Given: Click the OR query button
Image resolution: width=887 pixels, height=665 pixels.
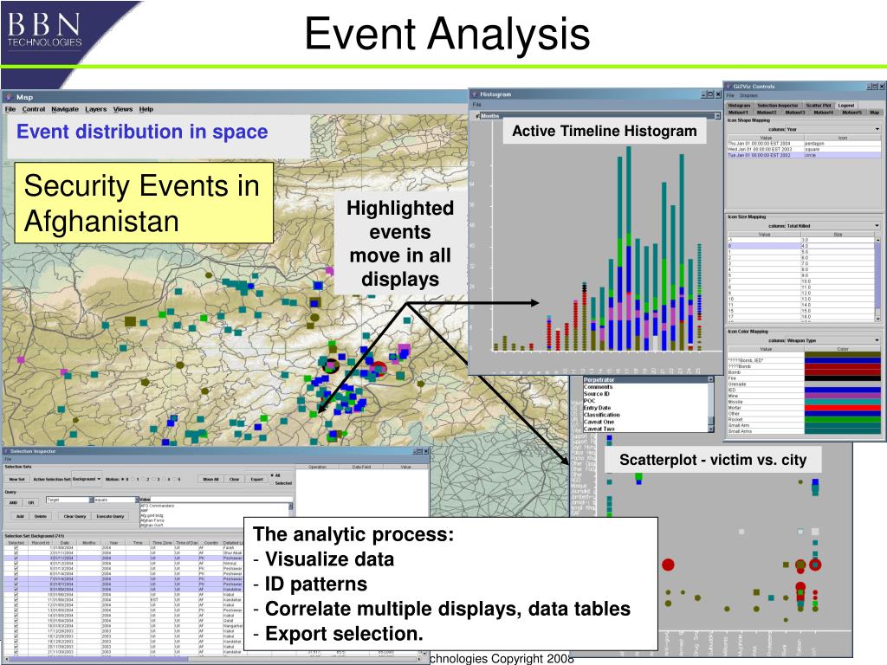Looking at the screenshot, I should [31, 503].
